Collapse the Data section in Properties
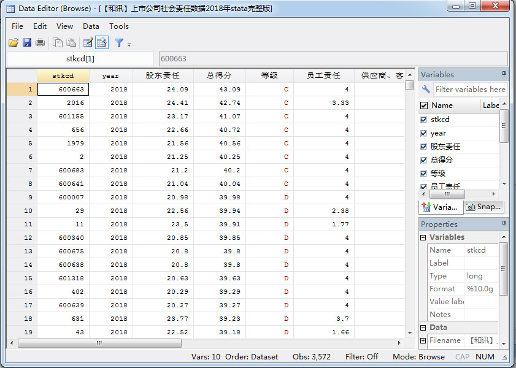The height and width of the screenshot is (368, 516). (423, 328)
